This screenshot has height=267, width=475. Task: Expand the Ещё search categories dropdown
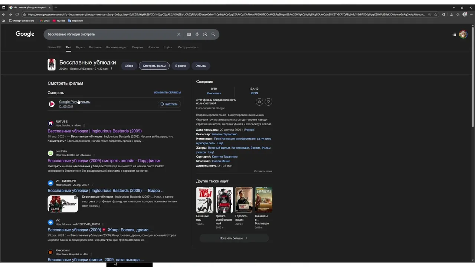pyautogui.click(x=168, y=47)
